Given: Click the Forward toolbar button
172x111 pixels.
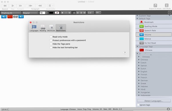Looking at the screenshot, I should pyautogui.click(x=20, y=6).
